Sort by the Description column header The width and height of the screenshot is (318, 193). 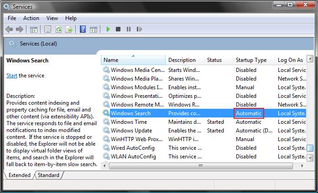185,60
